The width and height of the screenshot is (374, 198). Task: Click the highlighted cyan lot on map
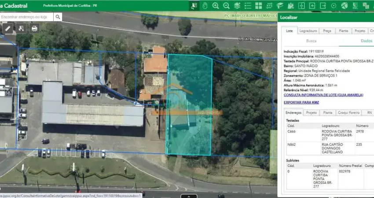tap(189, 106)
